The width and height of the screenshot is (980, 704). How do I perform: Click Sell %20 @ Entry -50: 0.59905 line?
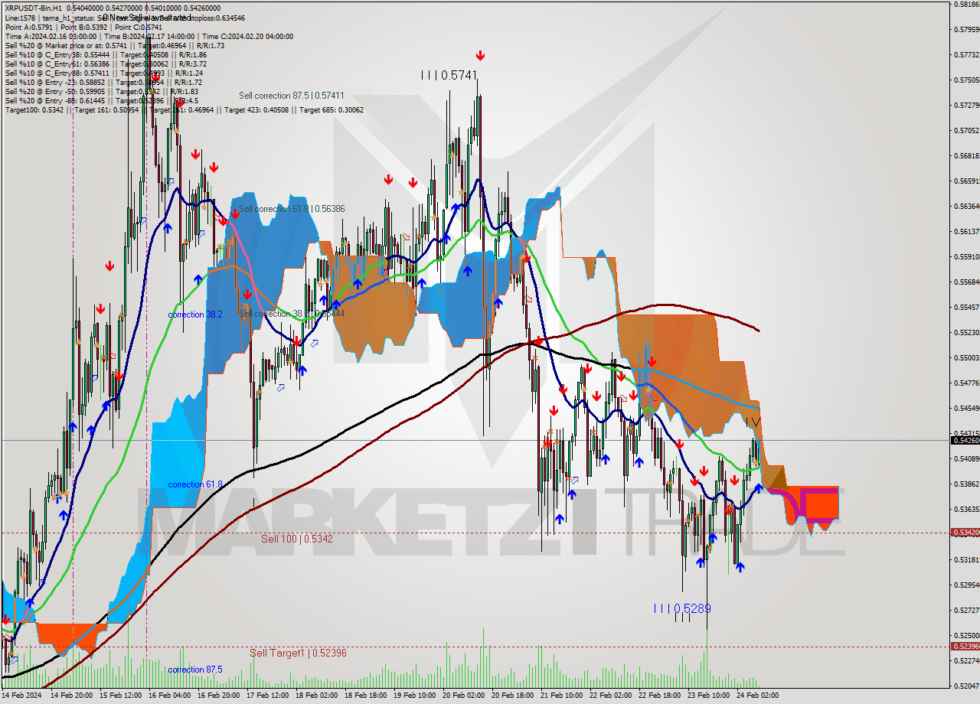pos(103,91)
